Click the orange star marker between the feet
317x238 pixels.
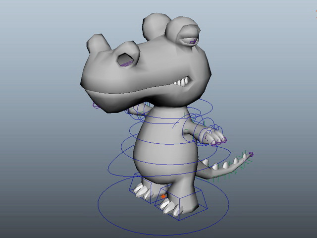pos(163,196)
